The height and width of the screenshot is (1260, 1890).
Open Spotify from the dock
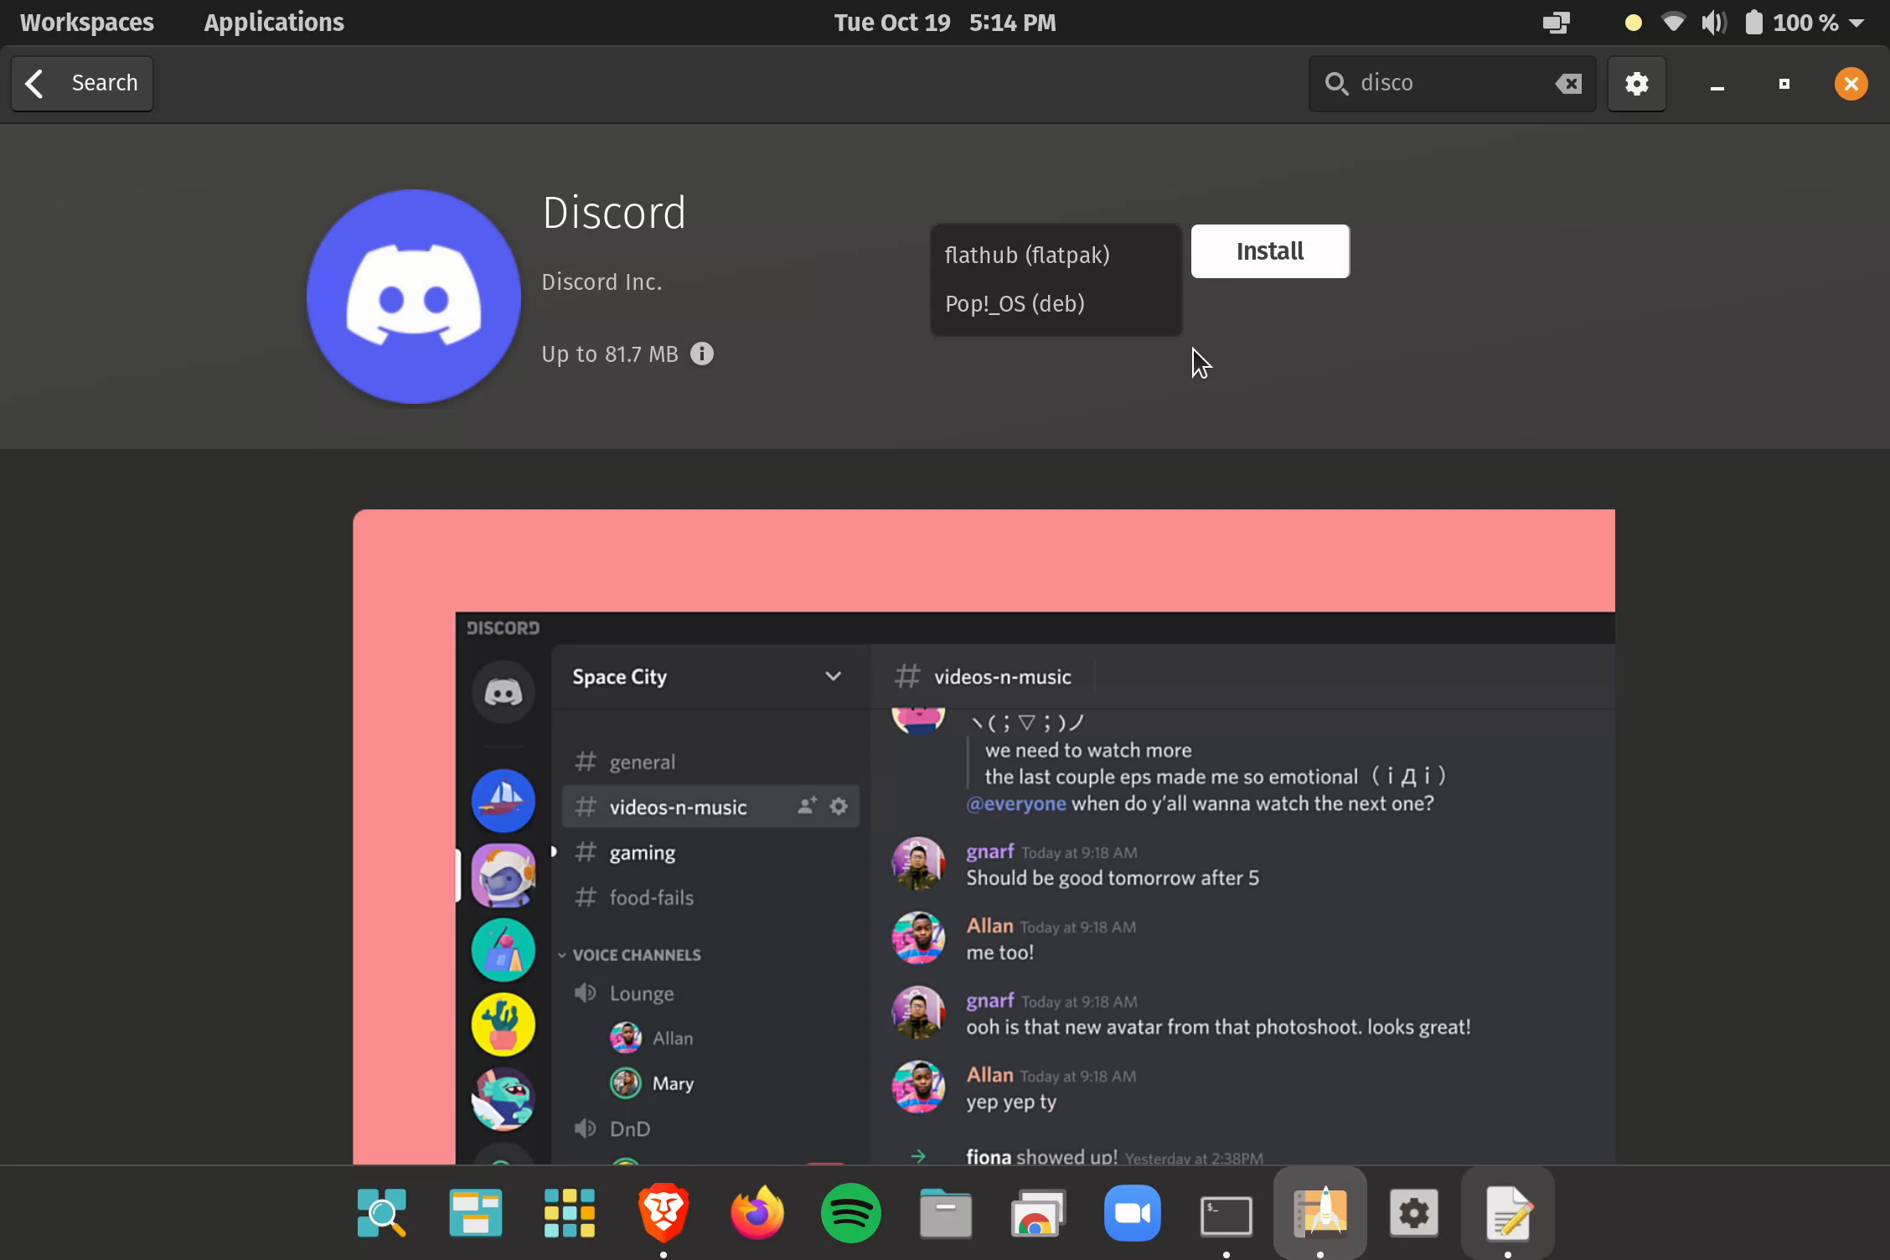click(x=850, y=1212)
